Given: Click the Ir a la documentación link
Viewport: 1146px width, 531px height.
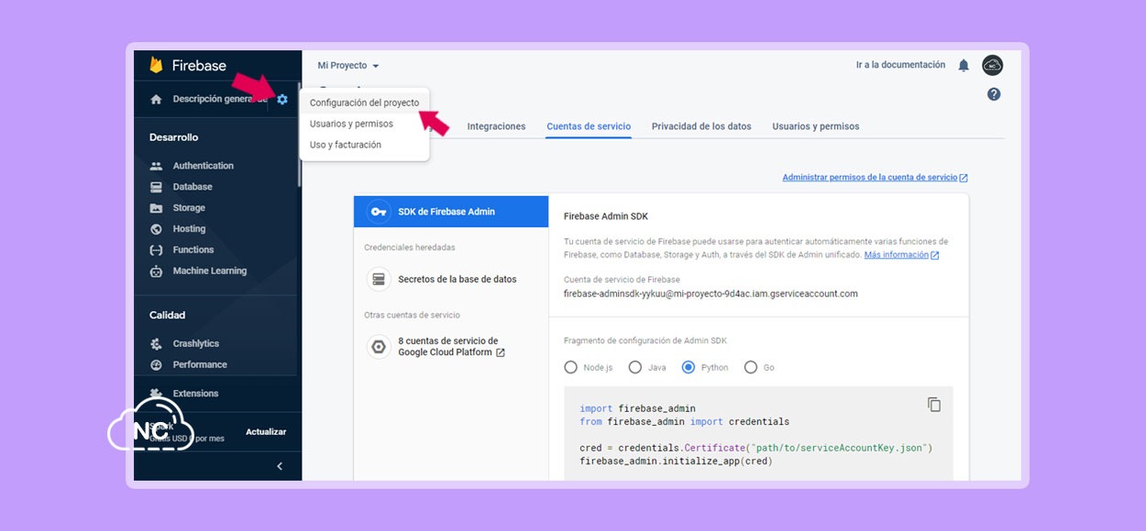Looking at the screenshot, I should (x=900, y=65).
